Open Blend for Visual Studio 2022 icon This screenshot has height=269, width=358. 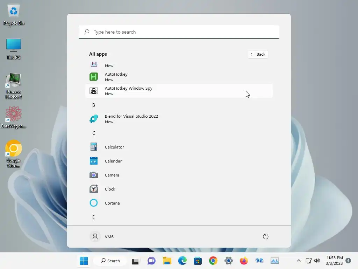94,119
